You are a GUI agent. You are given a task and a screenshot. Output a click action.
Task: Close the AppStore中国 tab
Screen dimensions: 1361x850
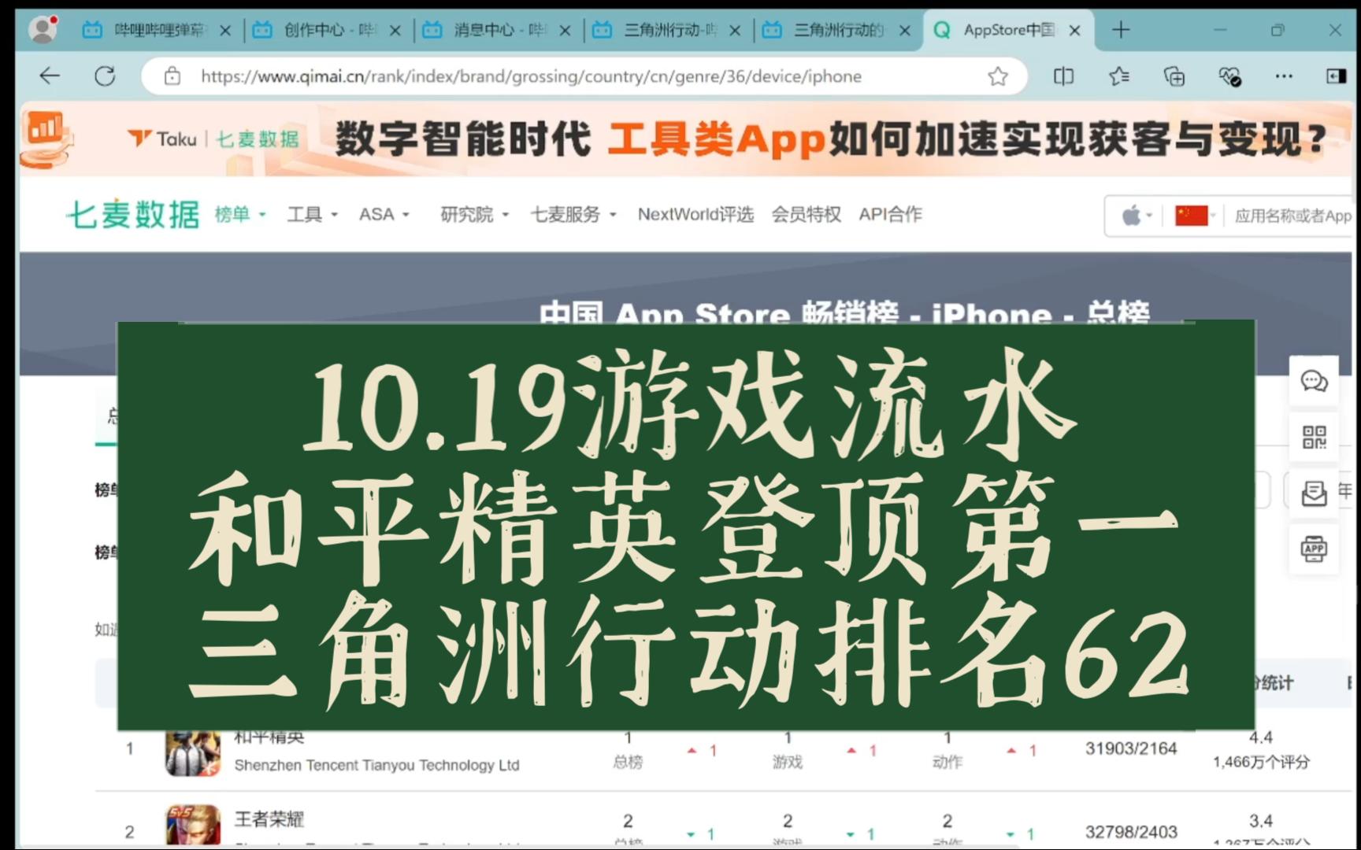coord(1075,31)
